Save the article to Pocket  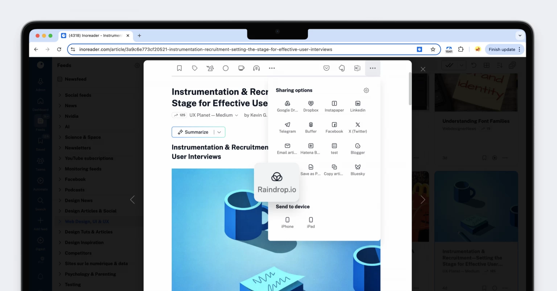pos(326,68)
